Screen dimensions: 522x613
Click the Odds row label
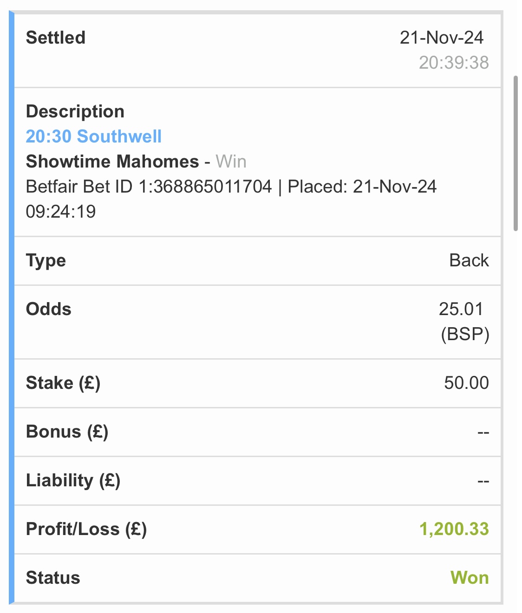(49, 309)
